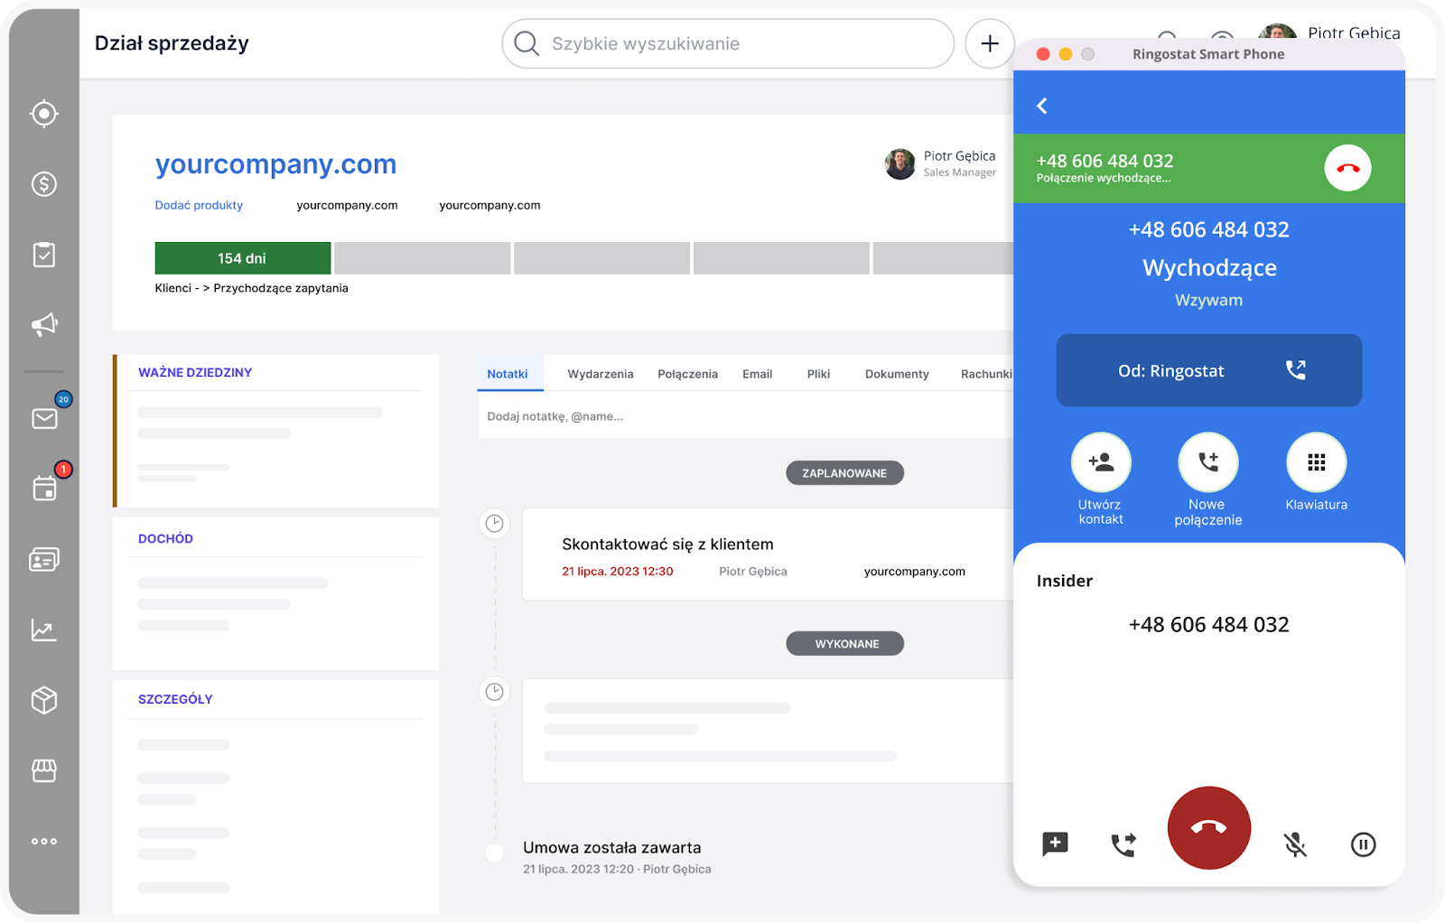The height and width of the screenshot is (923, 1445).
Task: Open the megaphone marketing sidebar icon
Action: [x=44, y=325]
